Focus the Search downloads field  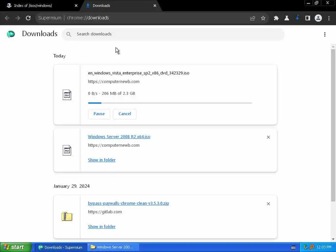coord(173,34)
